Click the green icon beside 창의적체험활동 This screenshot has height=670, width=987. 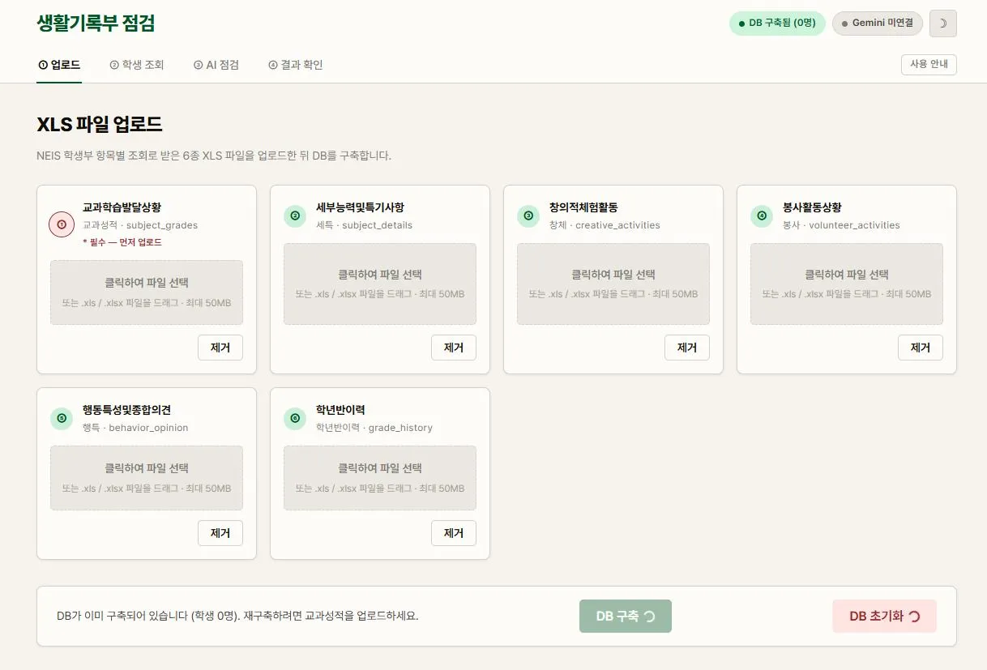point(528,216)
